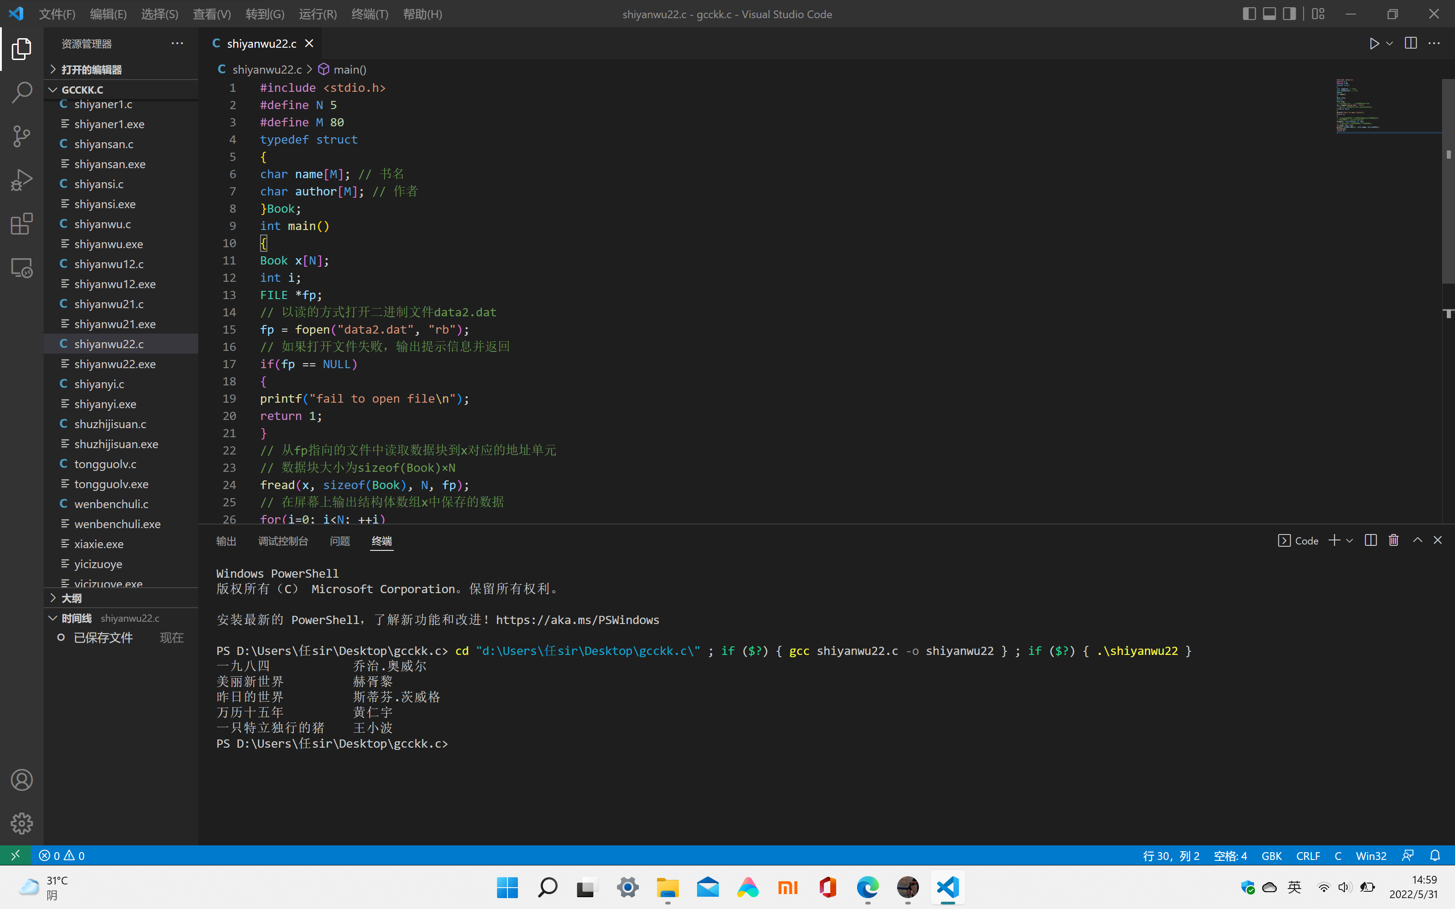Click the feedback icon in status bar
Viewport: 1455px width, 909px height.
(1408, 855)
